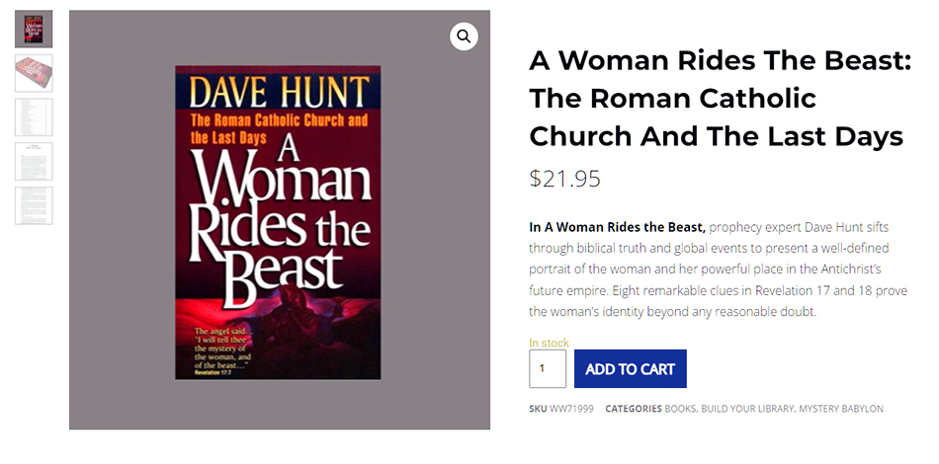Click the CATEGORIES label
The height and width of the screenshot is (464, 939).
[x=633, y=409]
